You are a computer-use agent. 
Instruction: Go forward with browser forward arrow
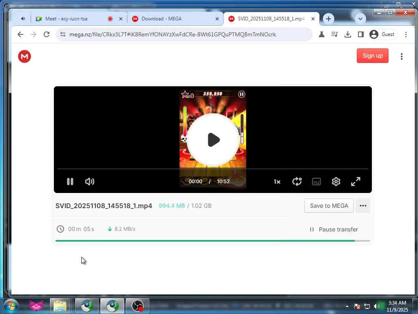coord(33,34)
